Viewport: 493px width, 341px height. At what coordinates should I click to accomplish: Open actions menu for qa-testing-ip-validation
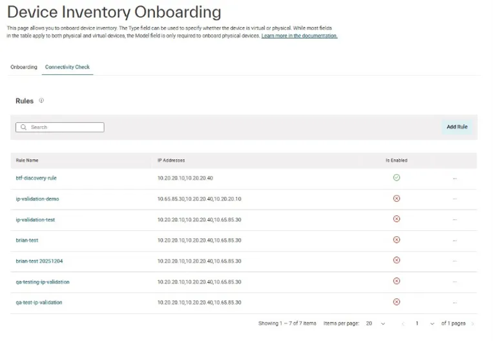(x=455, y=282)
